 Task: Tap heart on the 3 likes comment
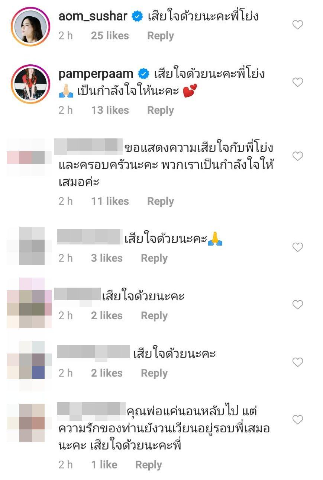298,247
